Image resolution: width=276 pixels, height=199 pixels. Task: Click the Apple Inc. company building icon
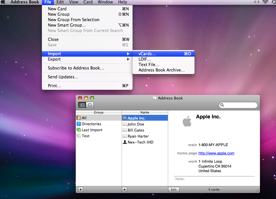[x=125, y=118]
